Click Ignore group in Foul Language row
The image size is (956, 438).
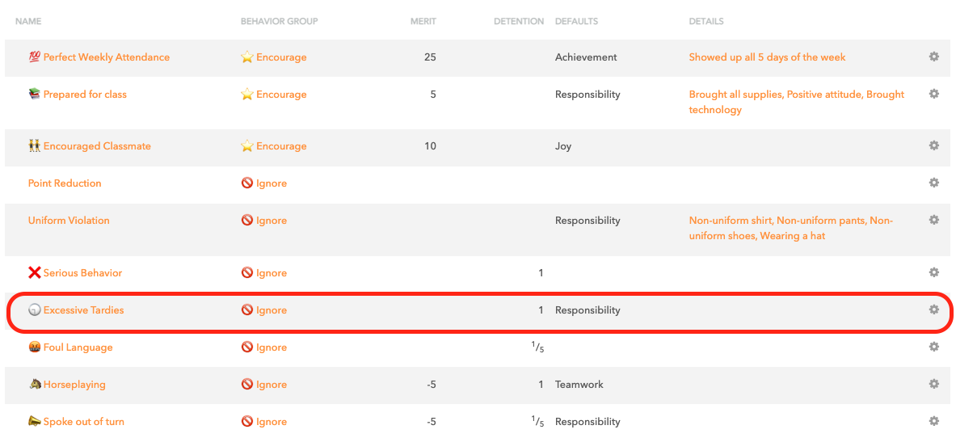pyautogui.click(x=271, y=347)
